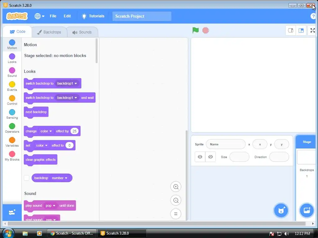The height and width of the screenshot is (238, 318).
Task: Open backdrop1 dropdown in first switch backdrop block
Action: click(x=67, y=83)
